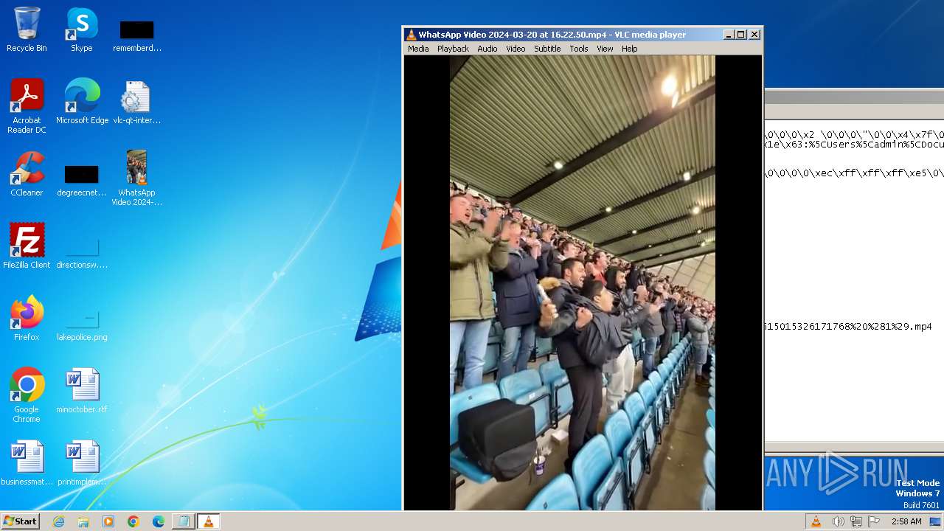This screenshot has height=531, width=944.
Task: Open FileZilla Client shortcut
Action: click(27, 246)
